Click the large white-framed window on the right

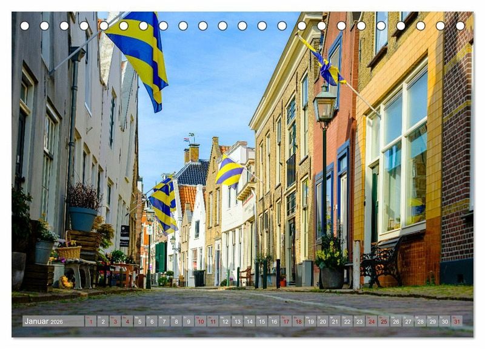398,158
